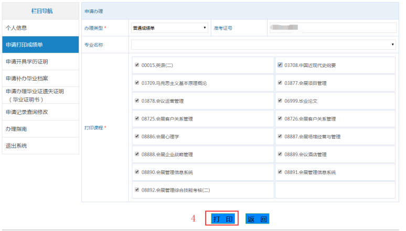Uncheck 08886 会展心理学 checkbox
This screenshot has height=231, width=406.
pyautogui.click(x=137, y=137)
